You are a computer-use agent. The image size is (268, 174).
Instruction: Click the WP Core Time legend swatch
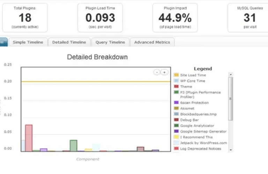(x=176, y=81)
